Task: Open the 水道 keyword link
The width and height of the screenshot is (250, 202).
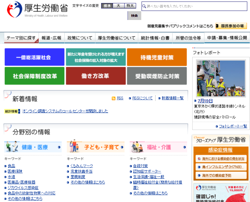Action: 12,177
